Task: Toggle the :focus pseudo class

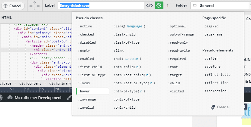Action: pos(84,83)
